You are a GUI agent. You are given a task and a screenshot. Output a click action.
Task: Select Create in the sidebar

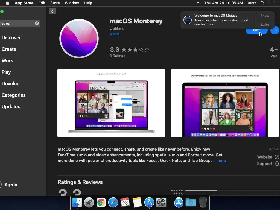(9, 49)
